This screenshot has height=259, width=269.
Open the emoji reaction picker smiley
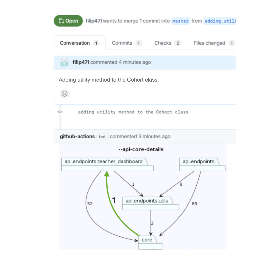pyautogui.click(x=65, y=94)
